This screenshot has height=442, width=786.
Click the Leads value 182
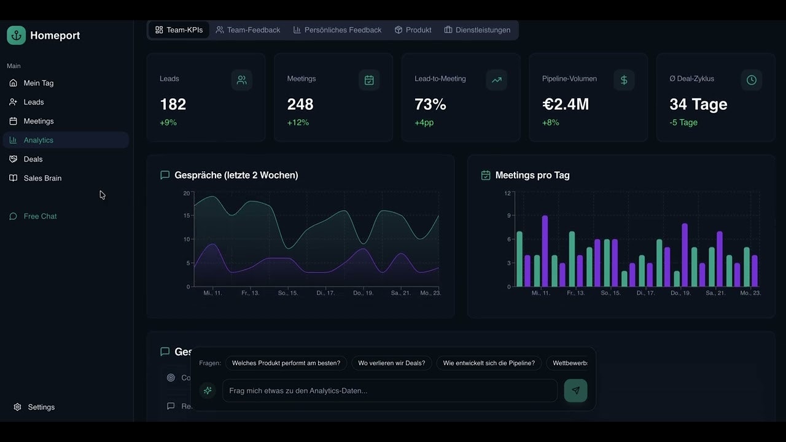pos(173,104)
